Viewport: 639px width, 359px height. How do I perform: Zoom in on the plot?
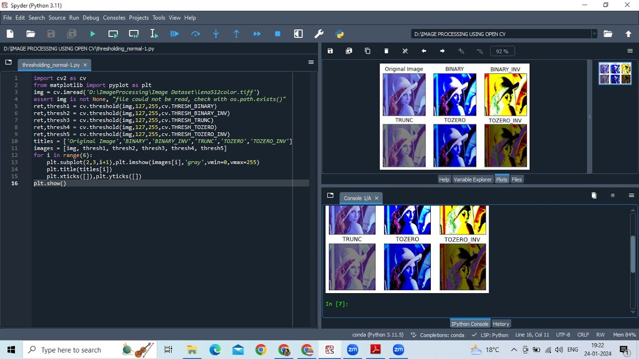tap(461, 51)
